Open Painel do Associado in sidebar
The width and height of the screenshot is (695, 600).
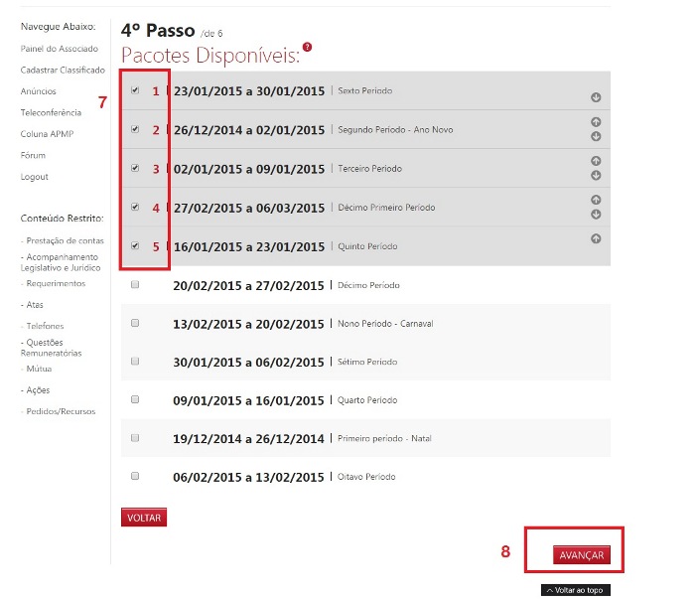(59, 49)
